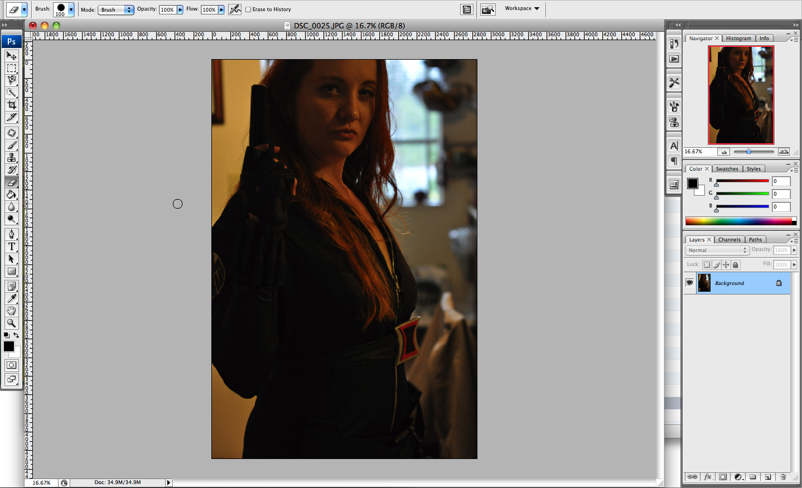The height and width of the screenshot is (488, 802).
Task: Select the Type tool
Action: [11, 247]
